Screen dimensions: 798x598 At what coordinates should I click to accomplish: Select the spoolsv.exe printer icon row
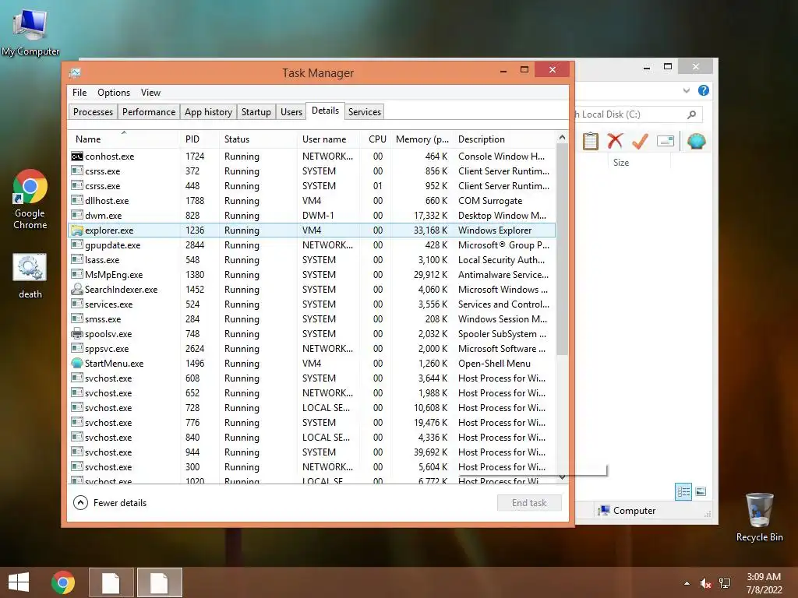[312, 333]
